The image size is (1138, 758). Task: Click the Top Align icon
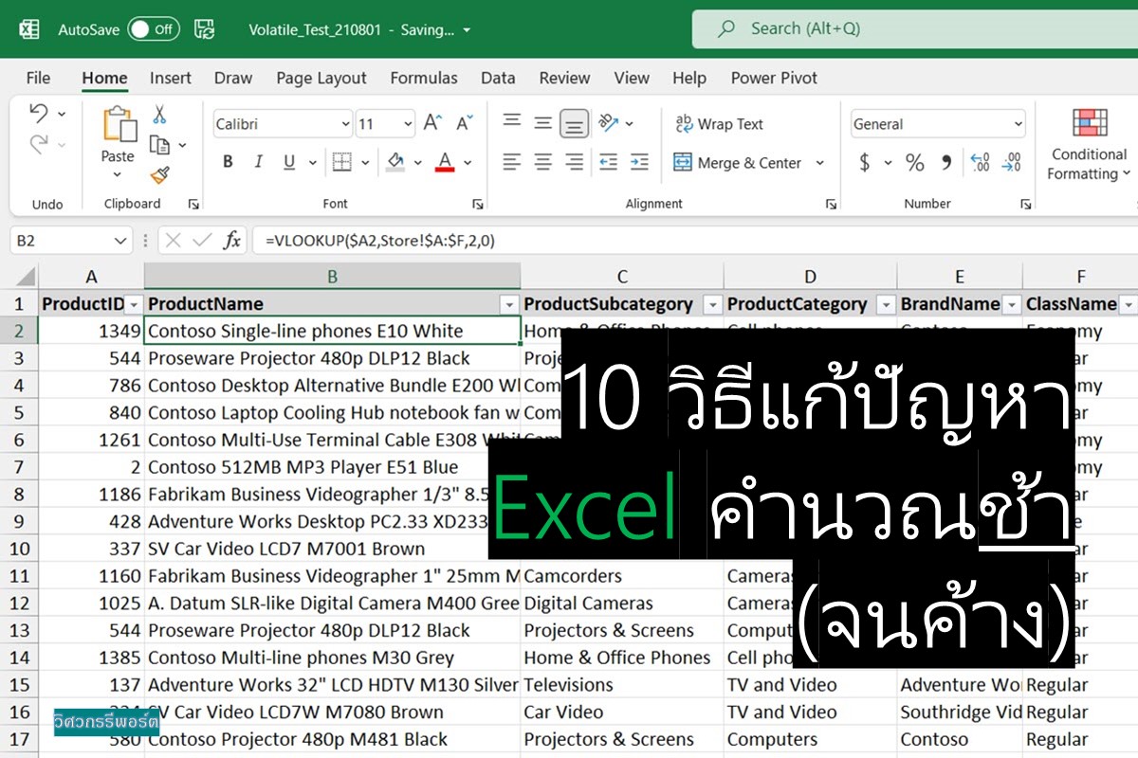click(512, 122)
